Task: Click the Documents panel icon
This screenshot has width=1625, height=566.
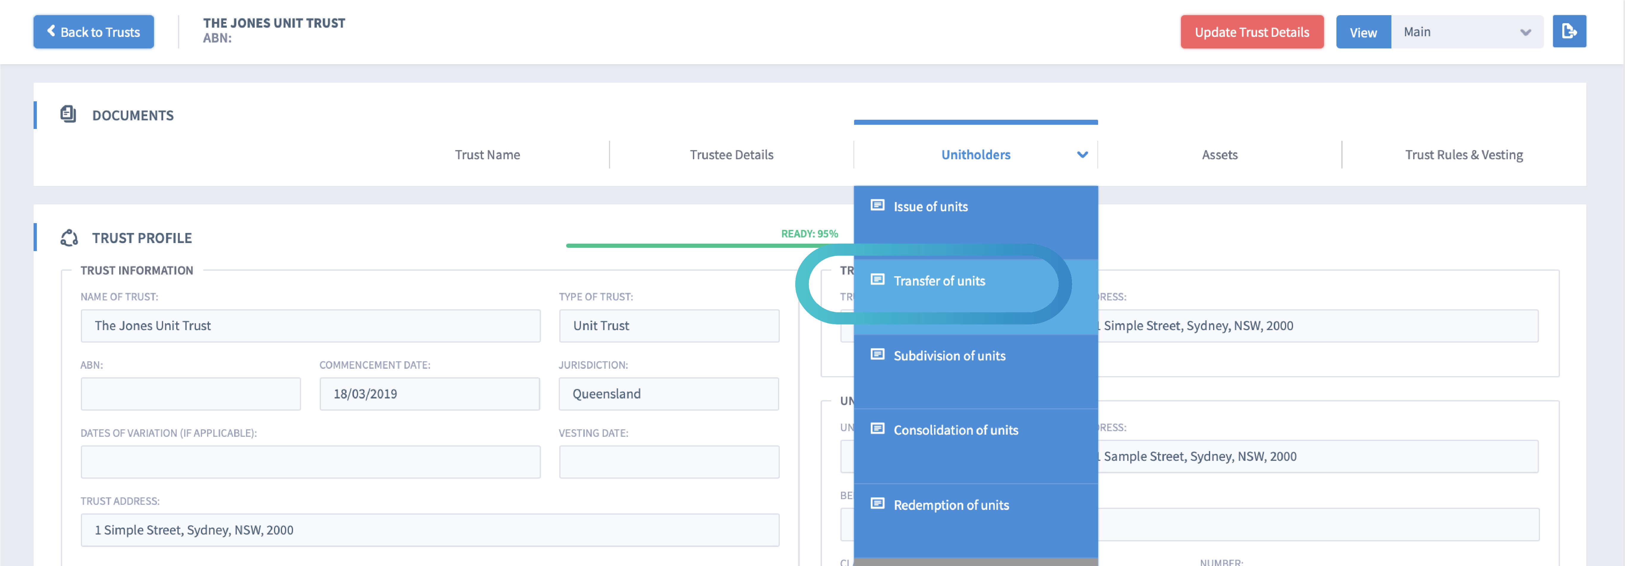Action: [x=69, y=114]
